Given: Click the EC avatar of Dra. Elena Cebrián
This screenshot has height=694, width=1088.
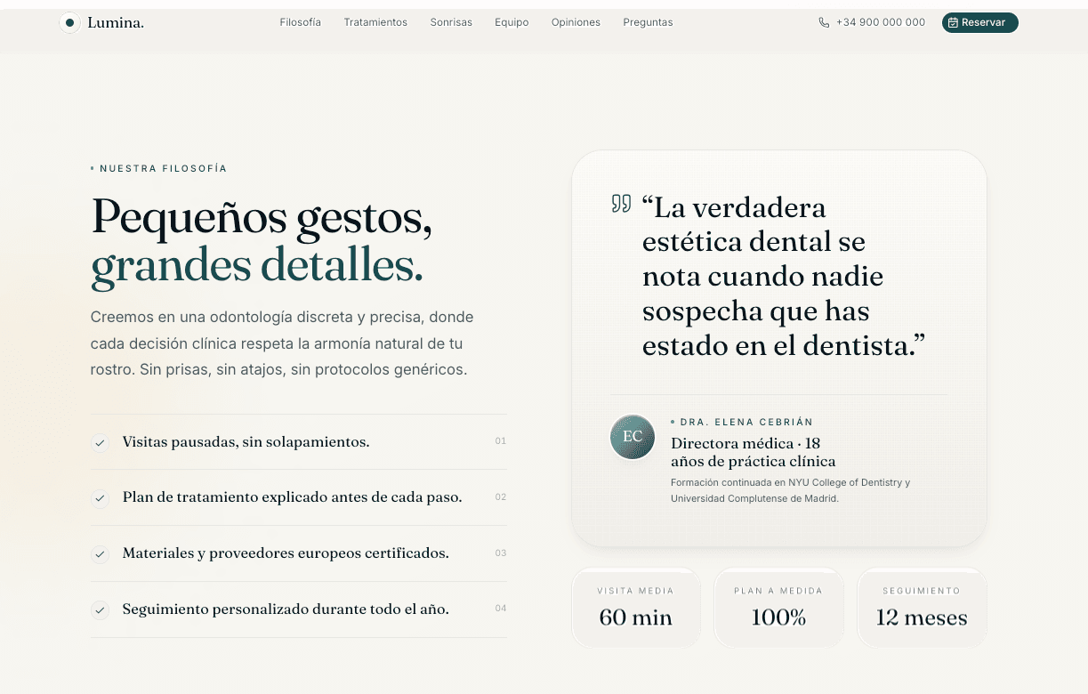Looking at the screenshot, I should click(x=633, y=437).
